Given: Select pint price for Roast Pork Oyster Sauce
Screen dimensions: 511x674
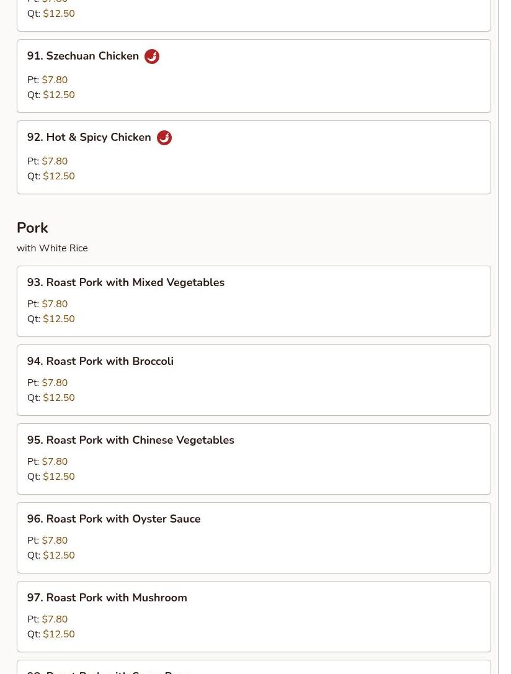Looking at the screenshot, I should (x=55, y=541).
